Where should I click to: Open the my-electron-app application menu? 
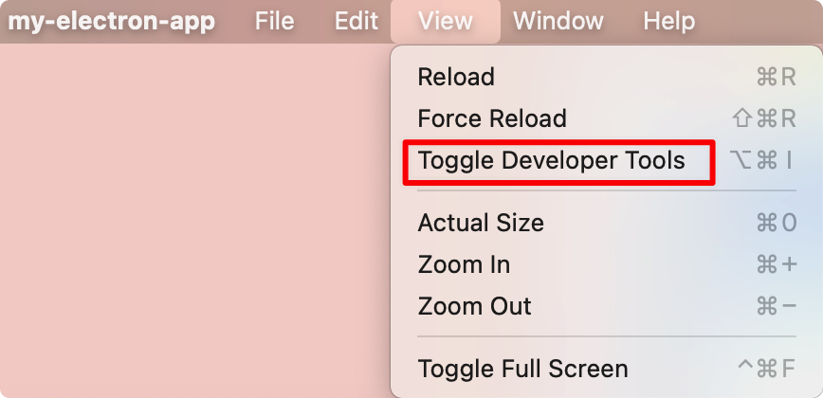(111, 22)
